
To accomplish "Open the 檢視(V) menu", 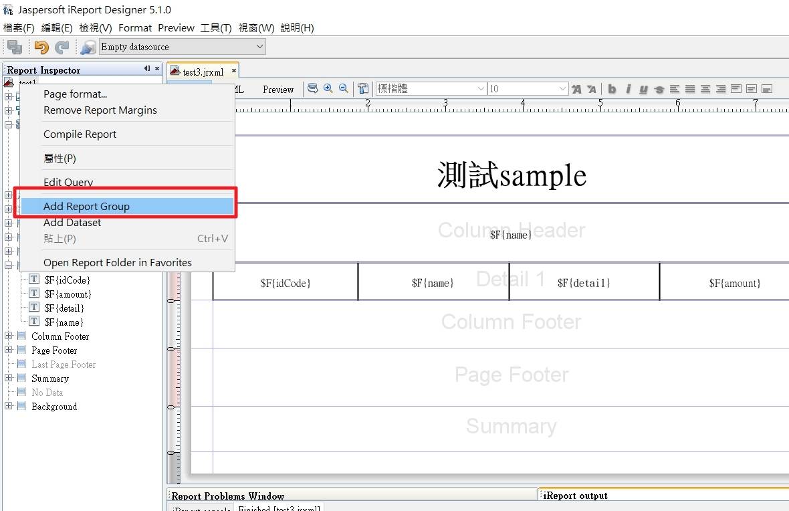I will click(96, 28).
